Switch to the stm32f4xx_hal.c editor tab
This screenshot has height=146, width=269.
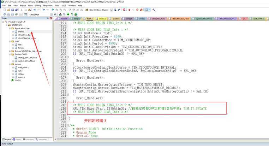(157, 18)
